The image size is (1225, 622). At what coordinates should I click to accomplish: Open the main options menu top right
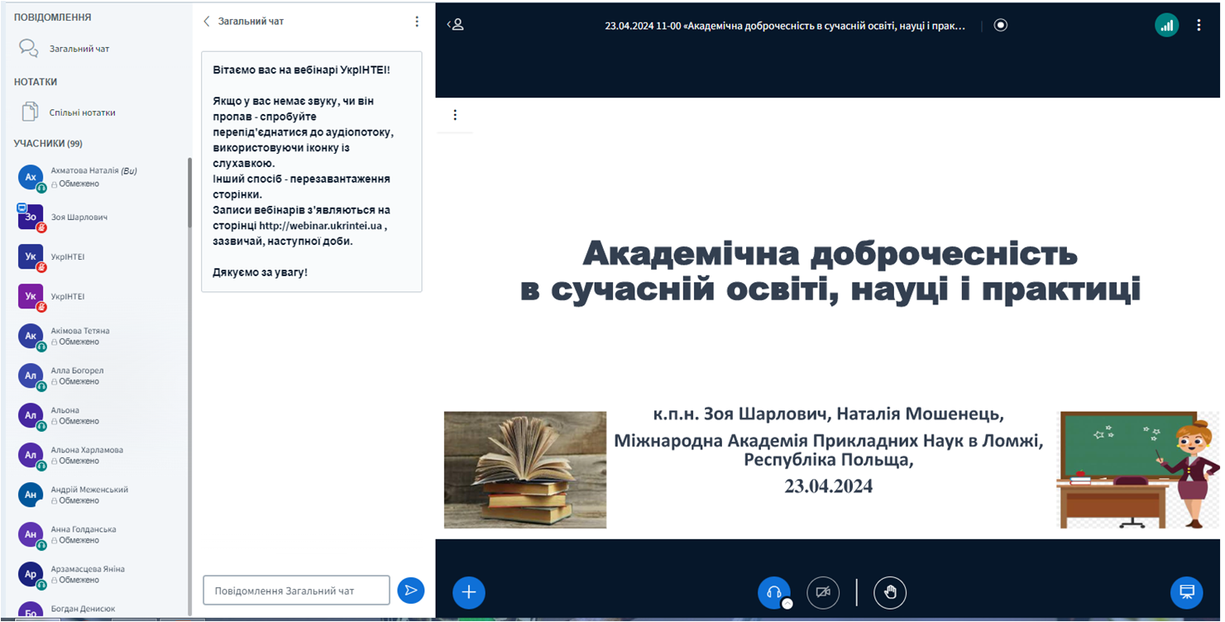point(1199,25)
